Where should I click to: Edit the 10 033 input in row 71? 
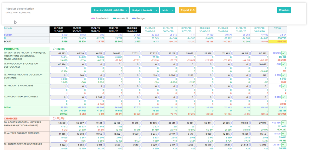point(259,65)
